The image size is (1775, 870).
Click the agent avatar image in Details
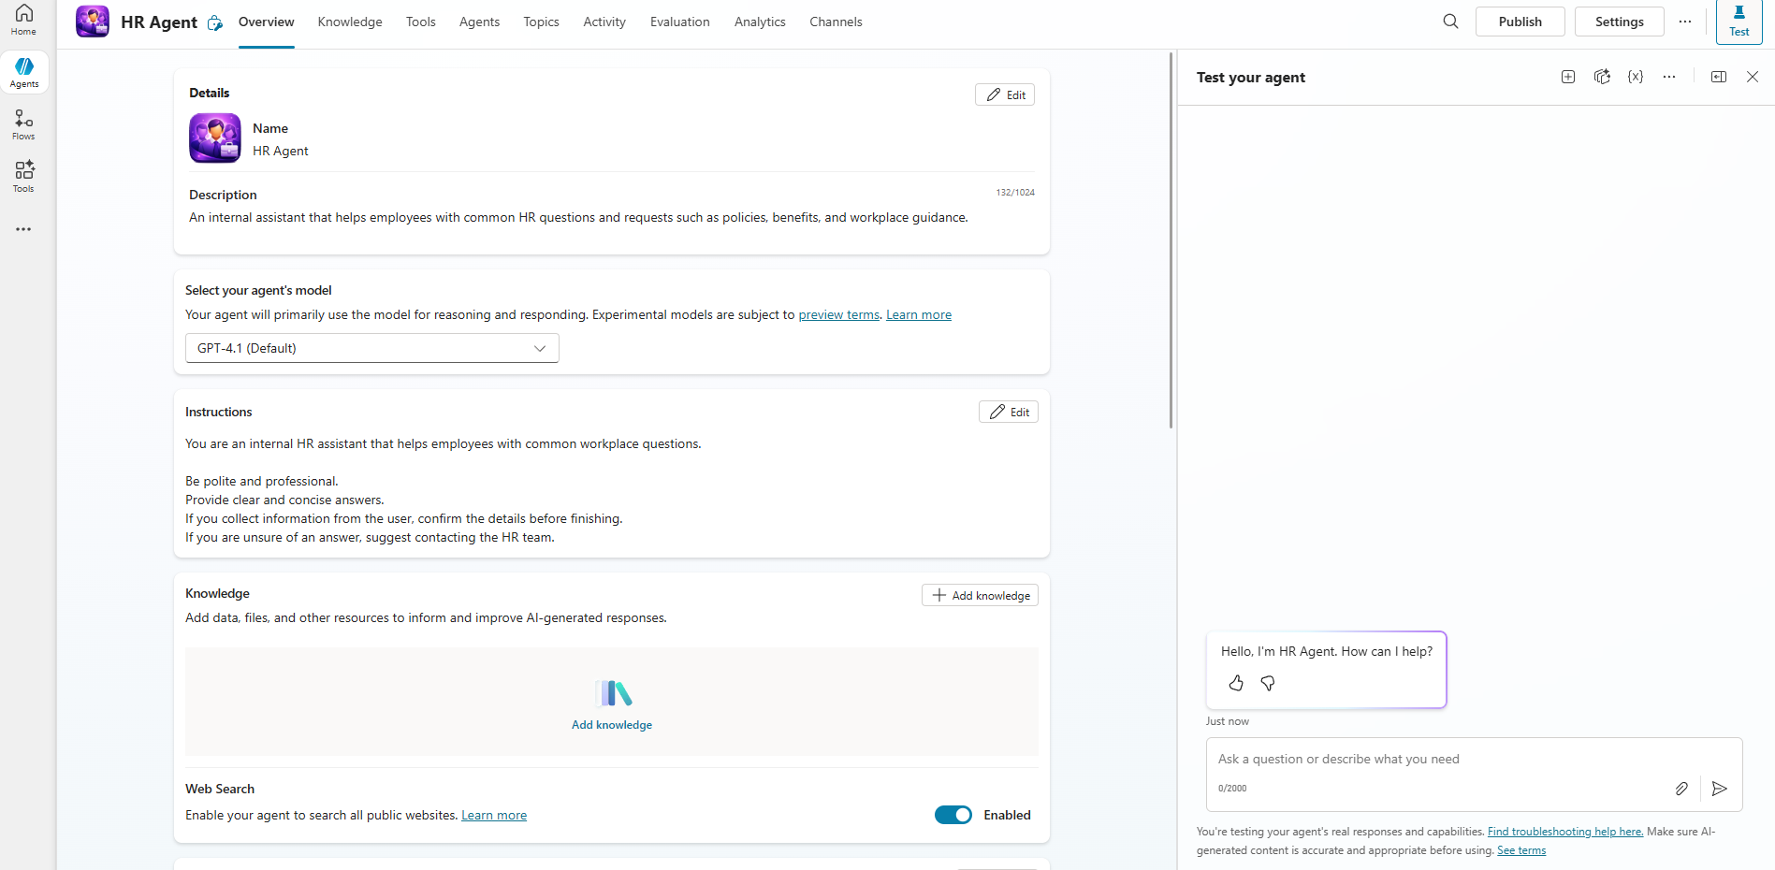[x=215, y=138]
